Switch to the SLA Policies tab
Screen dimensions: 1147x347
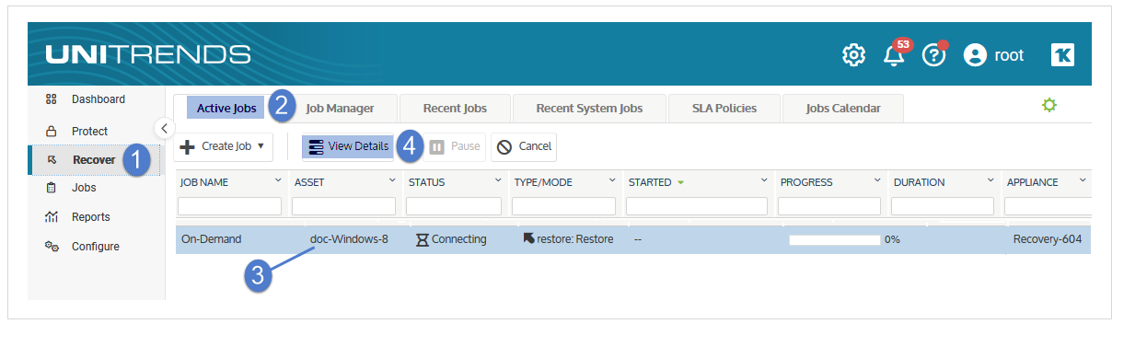tap(724, 109)
